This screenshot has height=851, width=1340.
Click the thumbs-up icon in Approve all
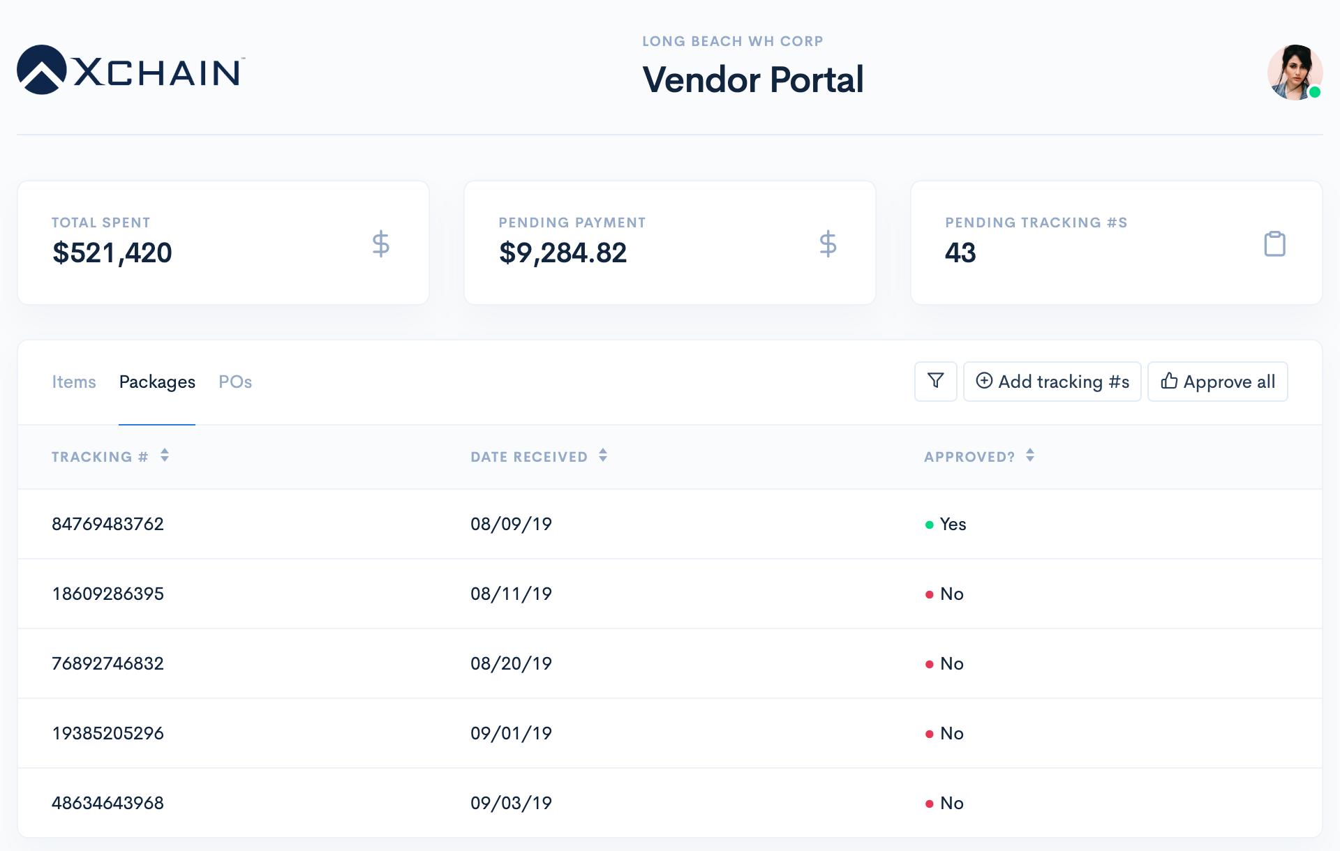[1170, 382]
